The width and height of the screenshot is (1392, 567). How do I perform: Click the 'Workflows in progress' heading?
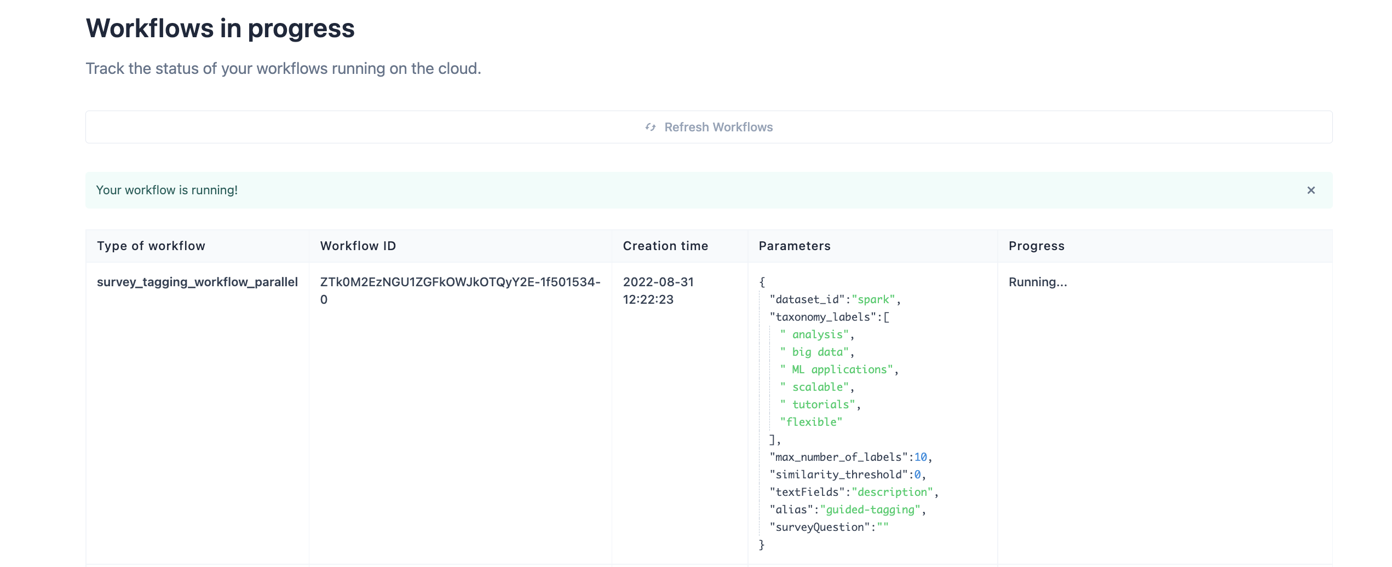click(x=220, y=28)
